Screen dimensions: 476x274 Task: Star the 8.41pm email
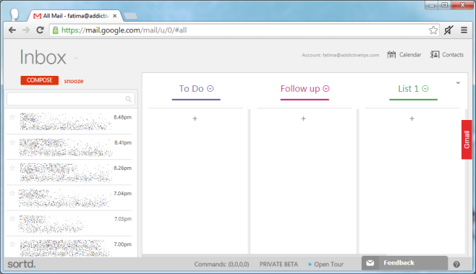tap(12, 142)
